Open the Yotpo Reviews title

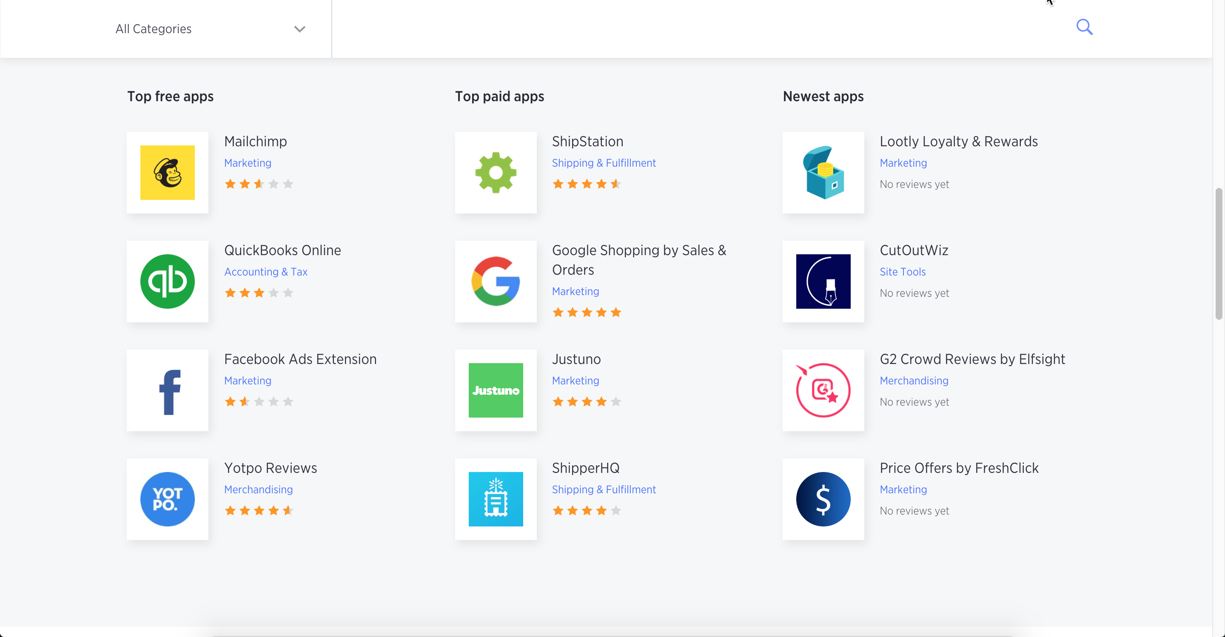[x=270, y=468]
